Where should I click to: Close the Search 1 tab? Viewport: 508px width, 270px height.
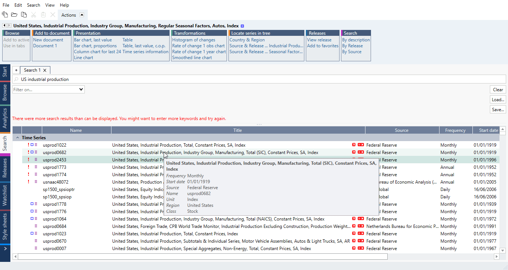click(45, 70)
